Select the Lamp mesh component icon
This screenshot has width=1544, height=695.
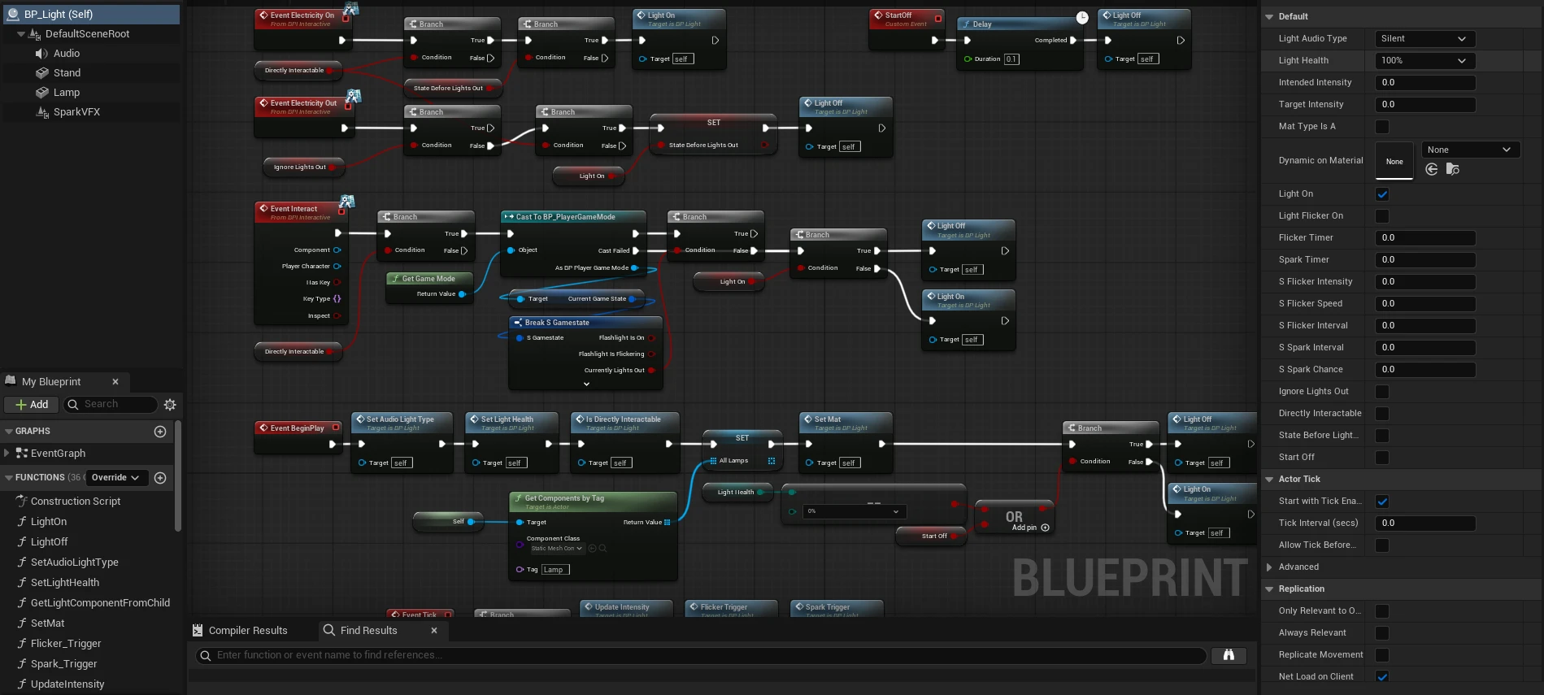42,93
